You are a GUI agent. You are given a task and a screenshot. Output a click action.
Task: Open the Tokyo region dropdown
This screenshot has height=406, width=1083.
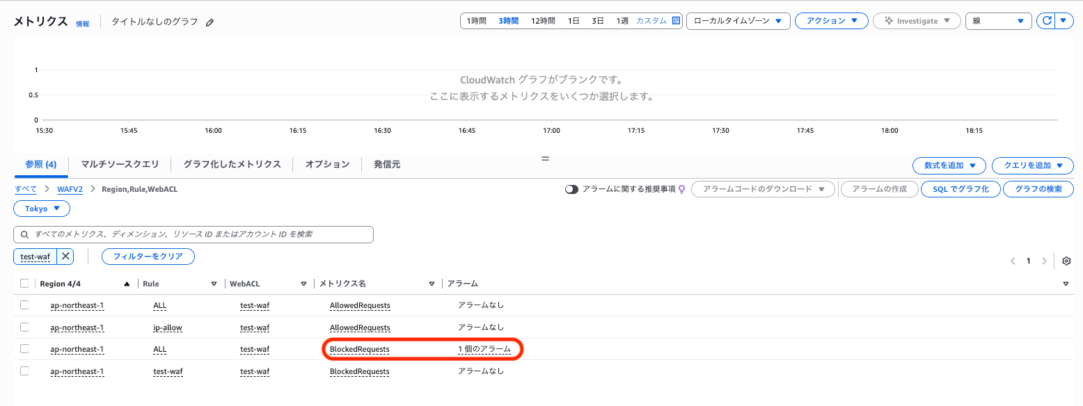pos(42,209)
